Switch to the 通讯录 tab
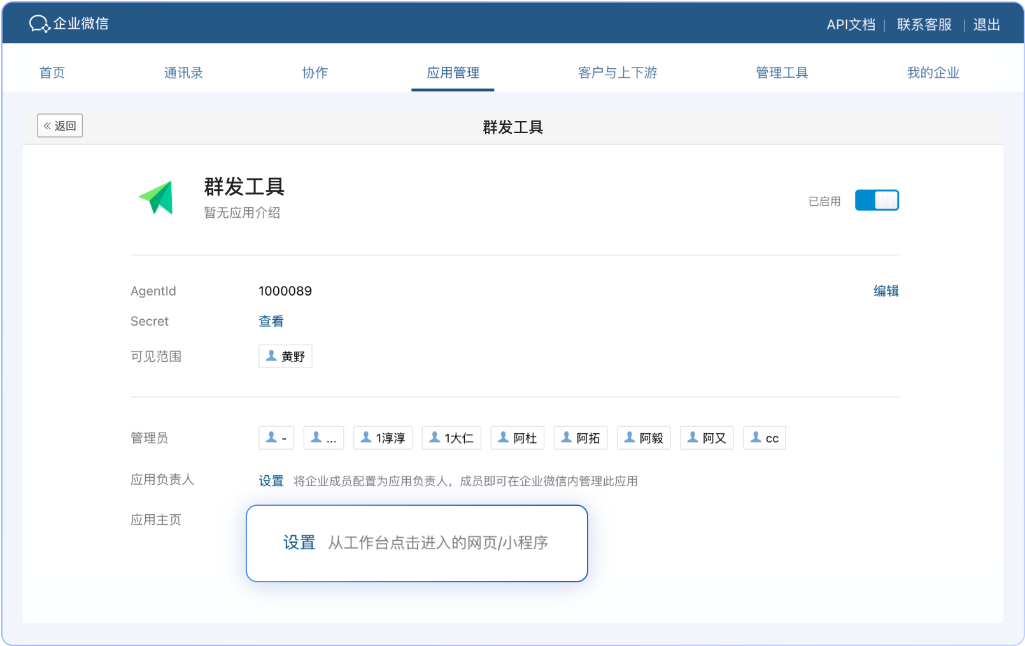 183,73
